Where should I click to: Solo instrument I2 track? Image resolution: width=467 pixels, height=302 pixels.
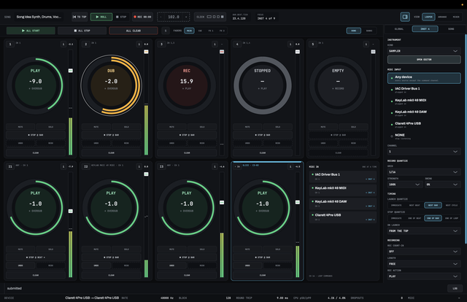point(126,249)
